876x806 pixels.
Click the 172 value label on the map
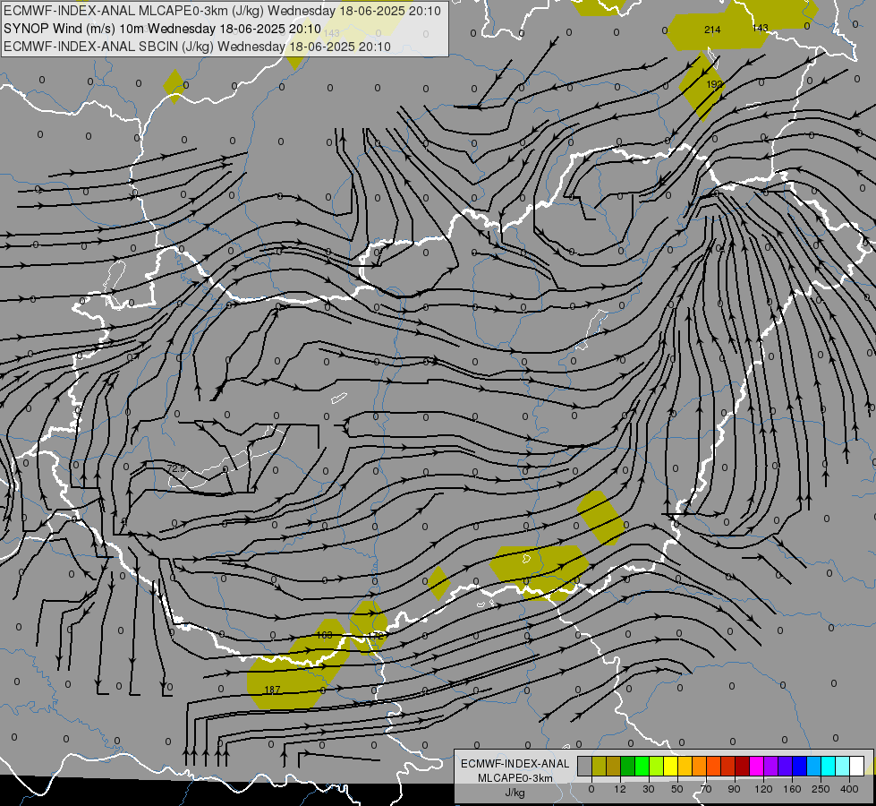pyautogui.click(x=376, y=636)
